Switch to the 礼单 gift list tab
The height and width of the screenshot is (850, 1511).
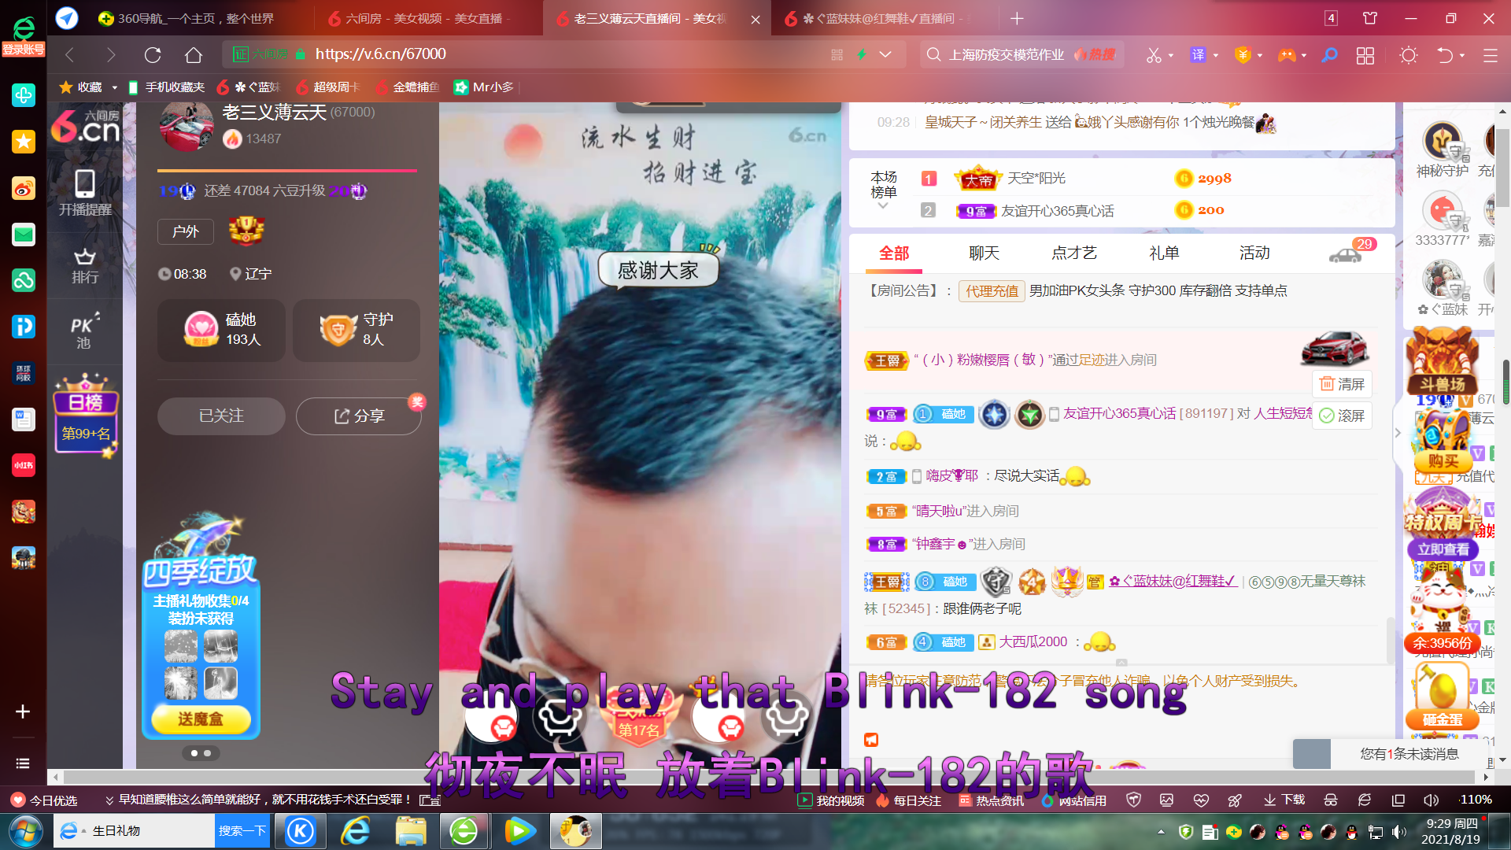click(1164, 253)
